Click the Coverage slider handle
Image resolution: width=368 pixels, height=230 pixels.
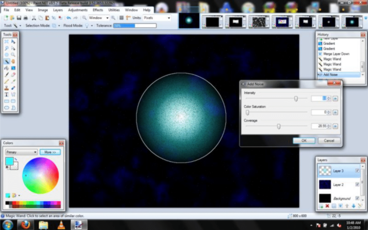pos(279,126)
